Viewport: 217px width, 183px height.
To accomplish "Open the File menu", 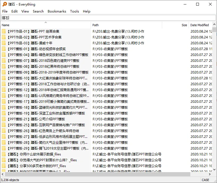I will [5, 11].
